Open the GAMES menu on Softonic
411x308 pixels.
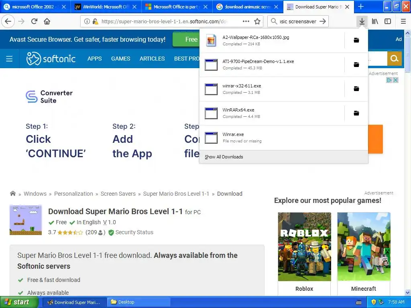tap(120, 59)
